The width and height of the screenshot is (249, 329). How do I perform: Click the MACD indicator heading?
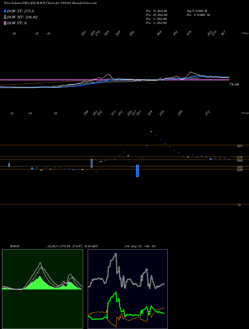point(15,246)
